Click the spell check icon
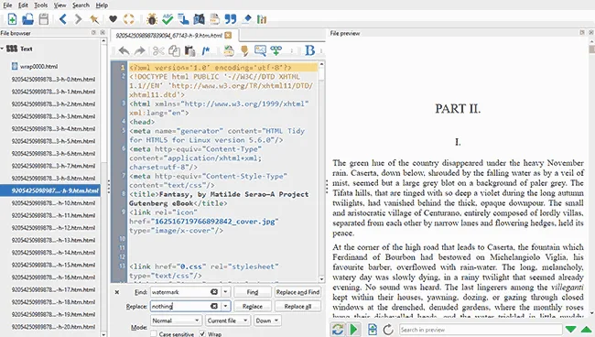The height and width of the screenshot is (337, 595). click(168, 19)
